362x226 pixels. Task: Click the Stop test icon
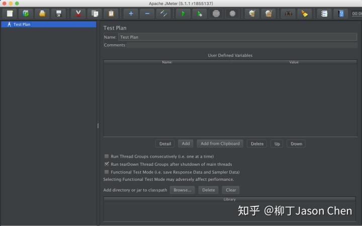point(216,14)
